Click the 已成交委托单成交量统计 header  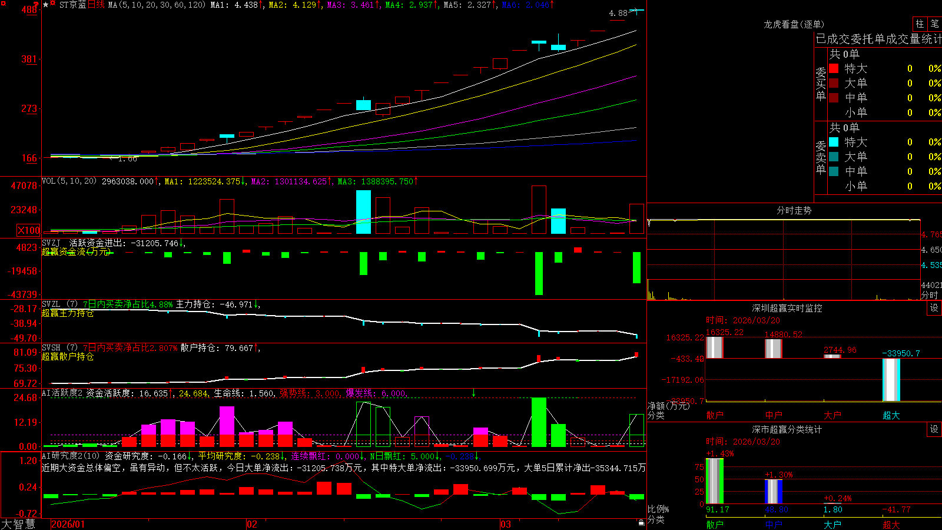pos(878,39)
